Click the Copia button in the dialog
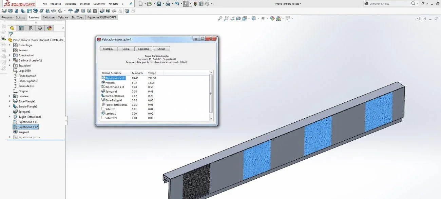 (126, 49)
